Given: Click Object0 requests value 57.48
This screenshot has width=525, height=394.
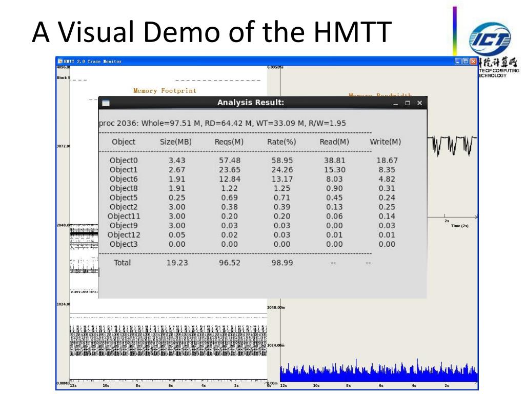Looking at the screenshot, I should [x=230, y=161].
